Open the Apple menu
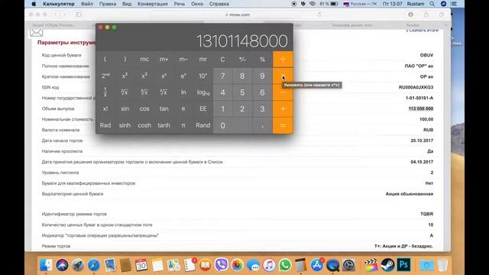489x275 pixels. pos(34,4)
